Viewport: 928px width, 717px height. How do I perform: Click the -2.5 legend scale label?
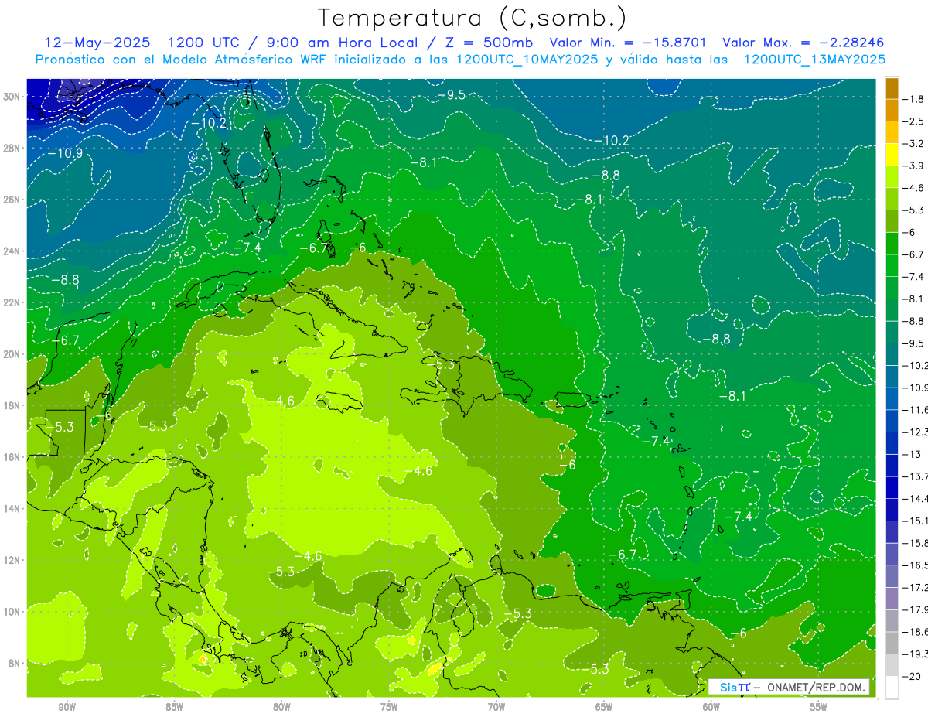pyautogui.click(x=915, y=121)
